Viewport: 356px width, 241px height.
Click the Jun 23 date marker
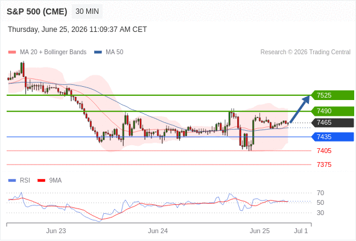coord(56,231)
